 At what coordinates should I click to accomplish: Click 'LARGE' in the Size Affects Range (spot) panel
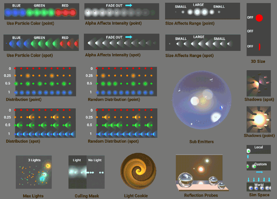199,37
